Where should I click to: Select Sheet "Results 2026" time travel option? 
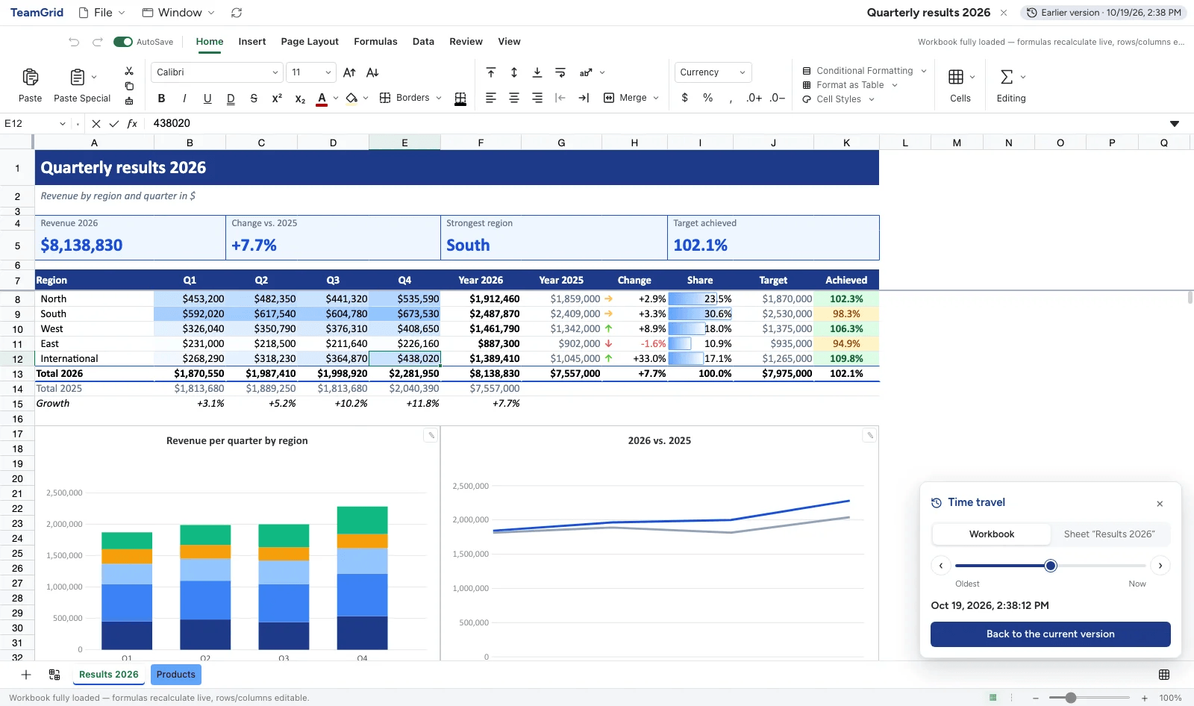[1109, 534]
